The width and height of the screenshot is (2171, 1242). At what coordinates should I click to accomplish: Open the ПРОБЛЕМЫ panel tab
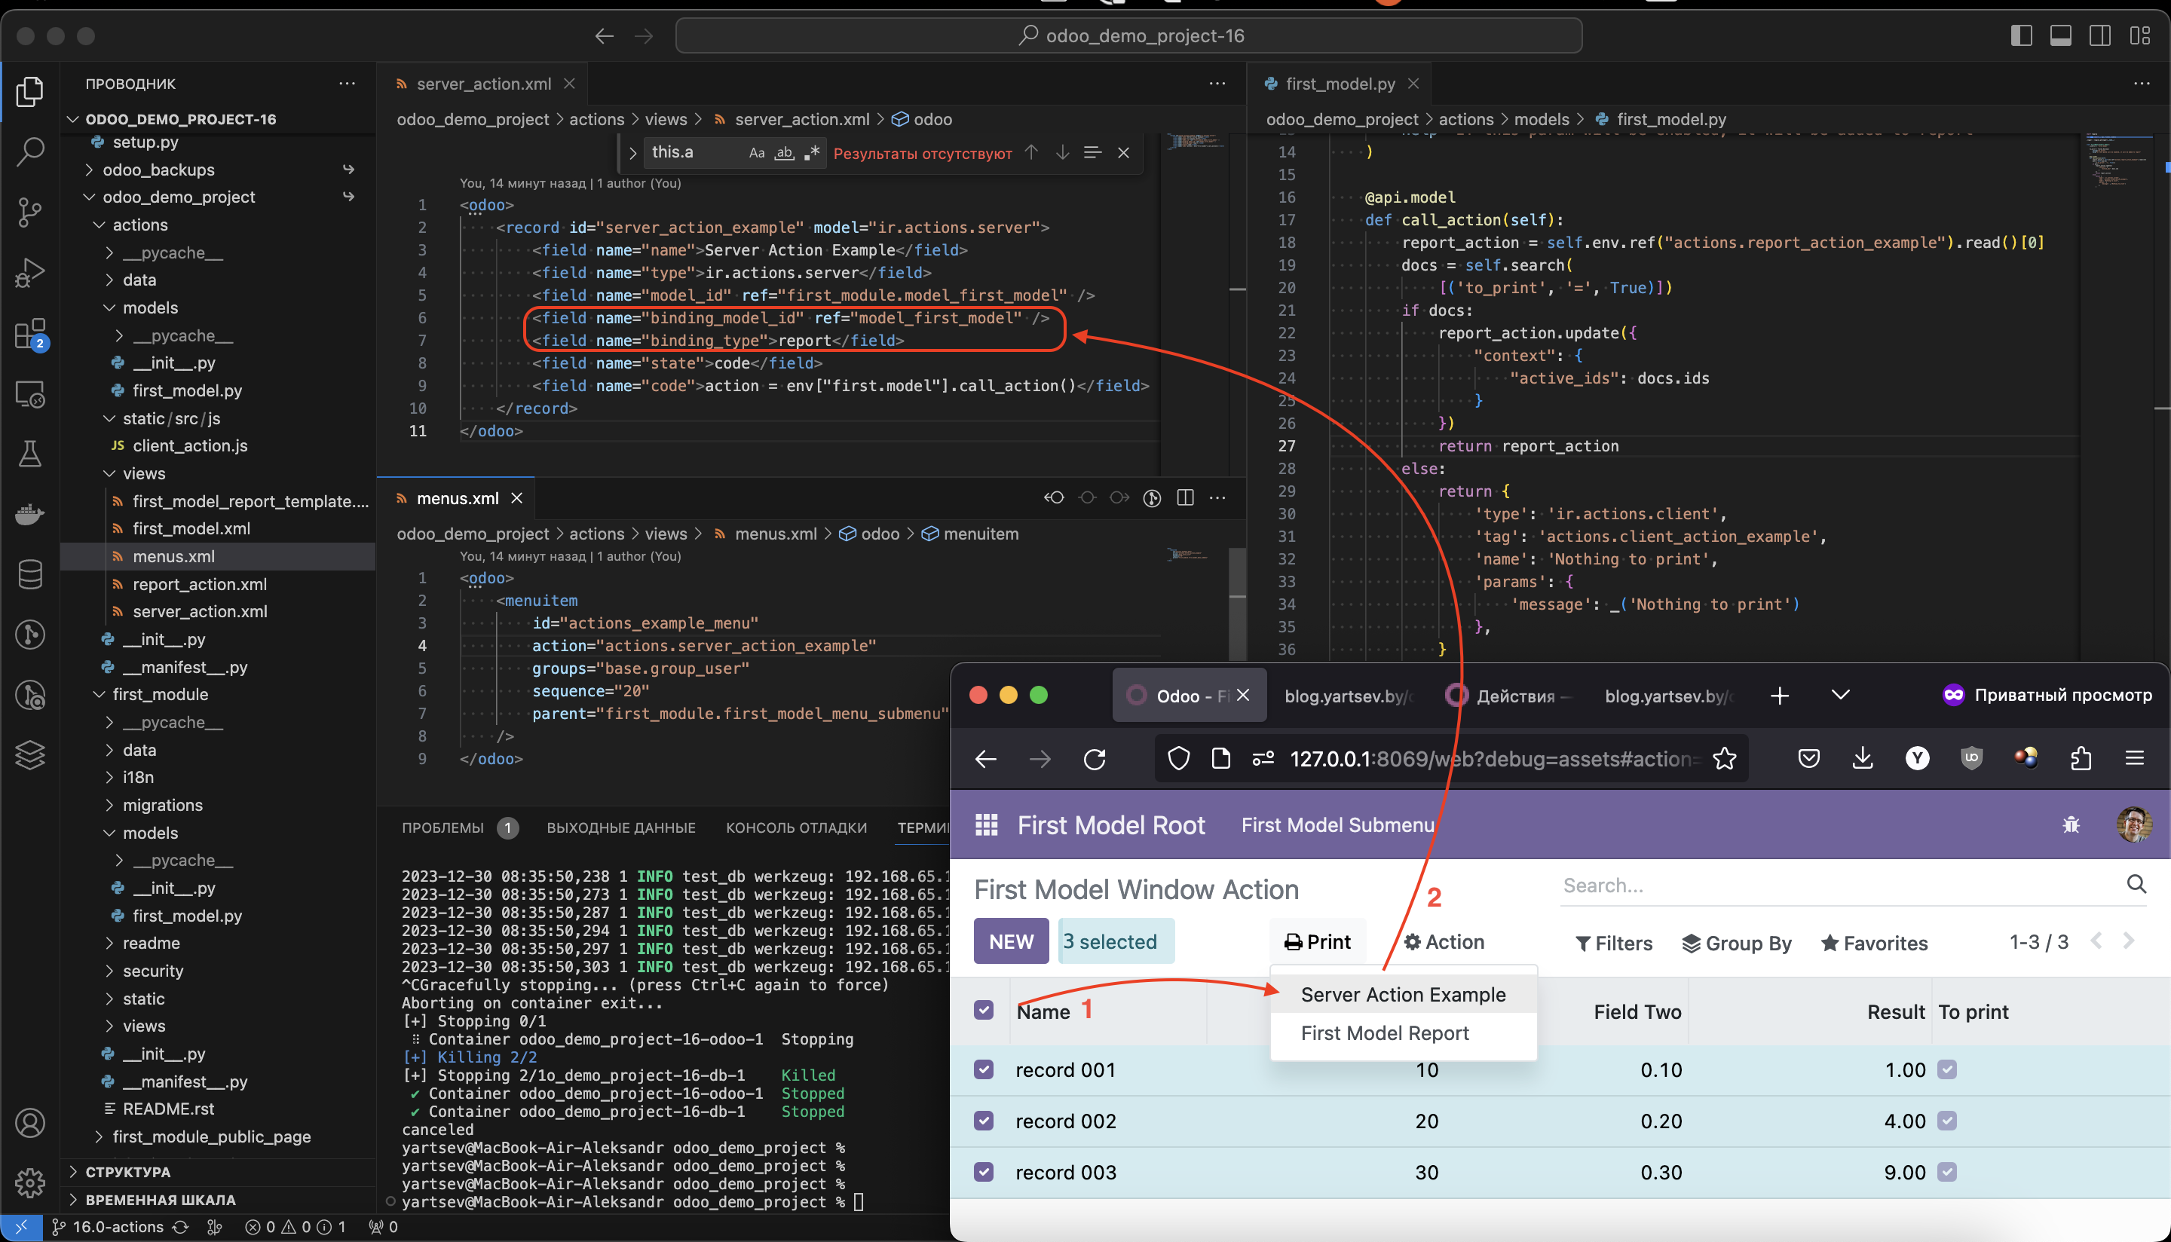point(442,827)
